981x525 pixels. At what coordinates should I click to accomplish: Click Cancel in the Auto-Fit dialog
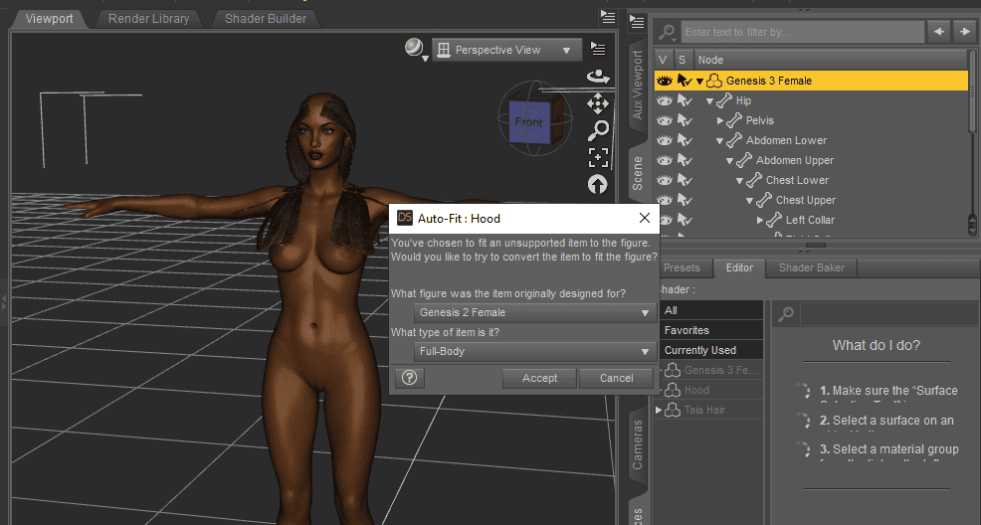click(616, 378)
